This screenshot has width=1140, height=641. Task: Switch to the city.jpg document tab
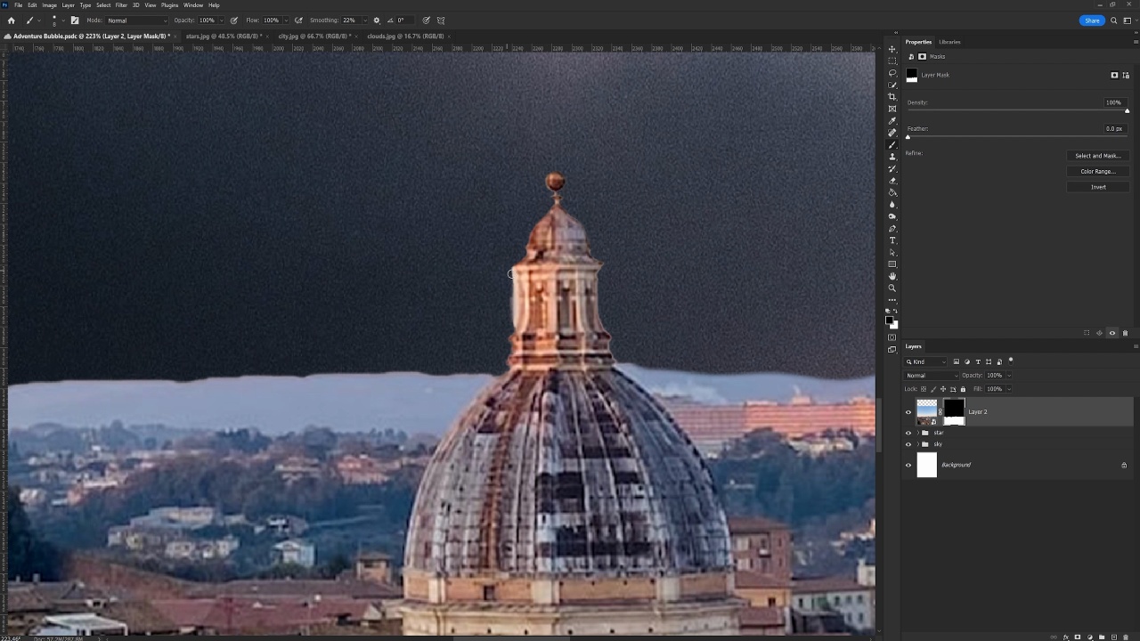(x=314, y=37)
